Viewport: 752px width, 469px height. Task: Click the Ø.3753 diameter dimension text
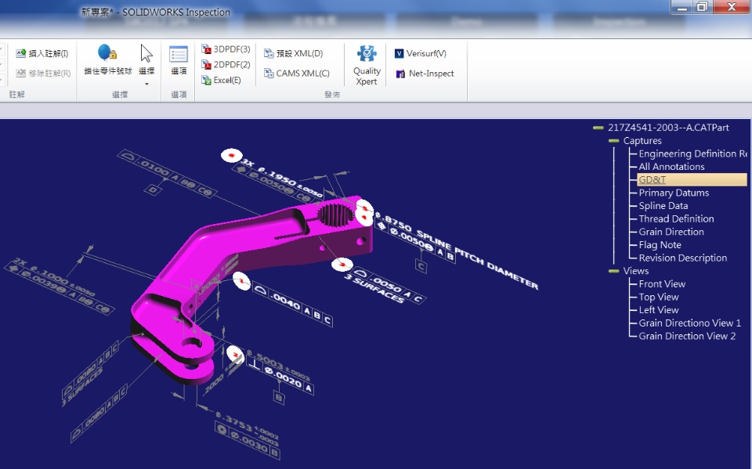tap(247, 428)
